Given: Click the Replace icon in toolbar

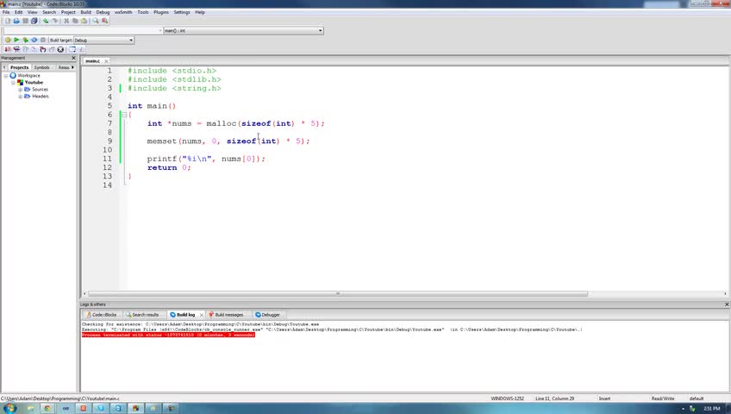Looking at the screenshot, I should click(105, 21).
